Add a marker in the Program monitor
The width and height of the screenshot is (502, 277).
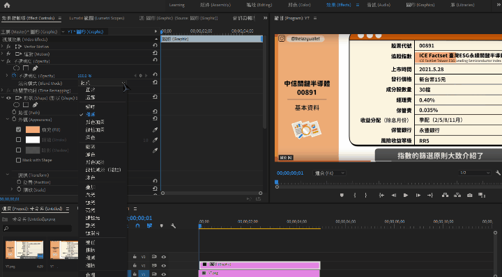[342, 195]
